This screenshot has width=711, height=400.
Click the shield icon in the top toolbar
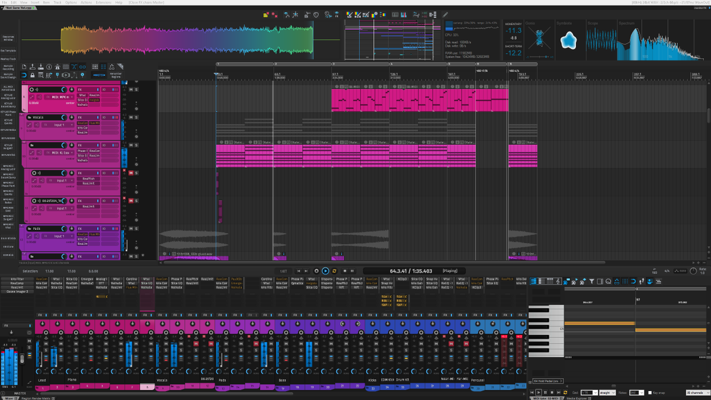point(316,15)
